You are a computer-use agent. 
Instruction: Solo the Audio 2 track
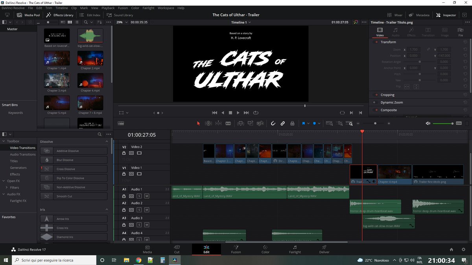139,210
